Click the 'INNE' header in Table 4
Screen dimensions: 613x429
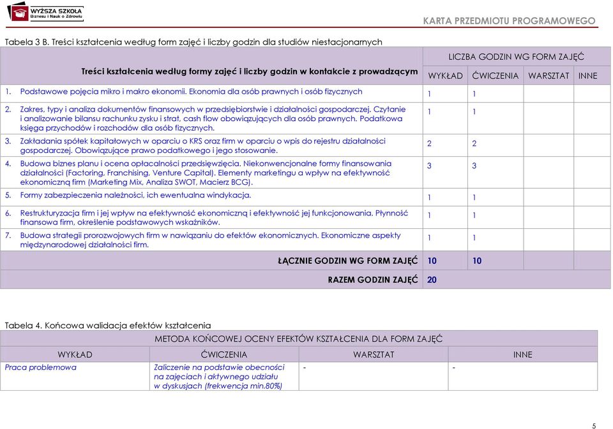523,355
